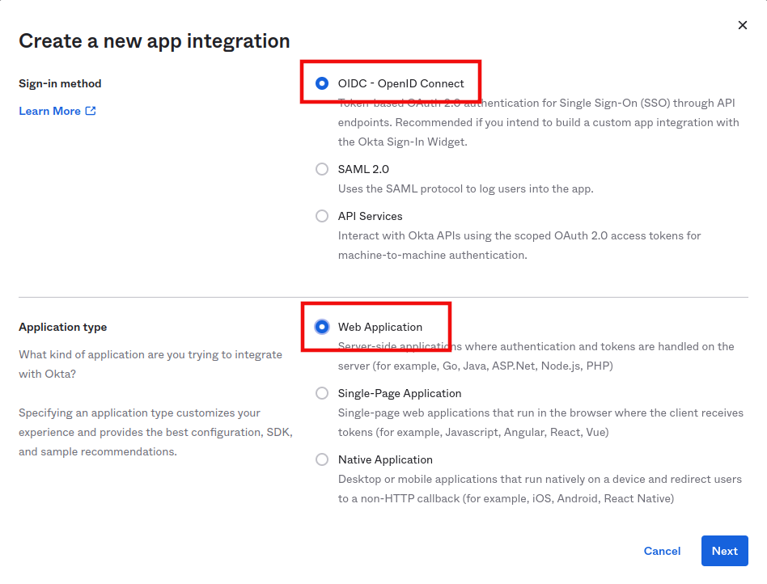Click the SAML protocol description text
This screenshot has height=584, width=767.
(x=465, y=188)
